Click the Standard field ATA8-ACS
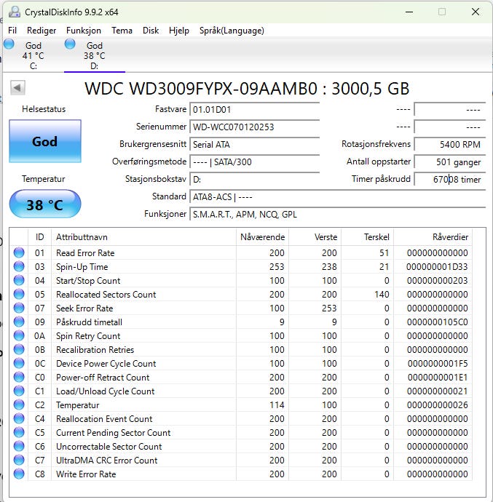 (x=338, y=196)
